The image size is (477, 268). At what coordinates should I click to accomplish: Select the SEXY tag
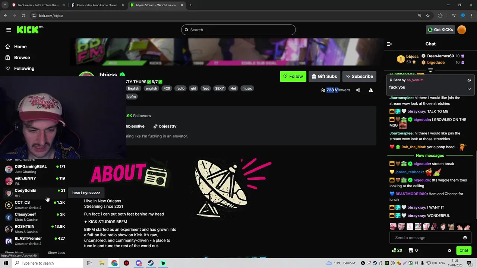(x=219, y=89)
